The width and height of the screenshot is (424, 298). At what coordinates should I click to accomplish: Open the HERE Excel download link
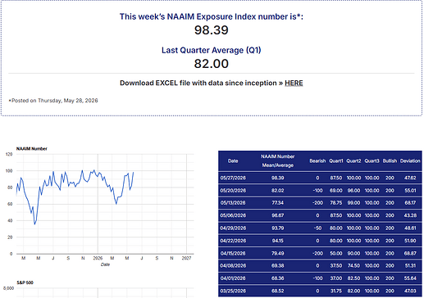[x=294, y=83]
